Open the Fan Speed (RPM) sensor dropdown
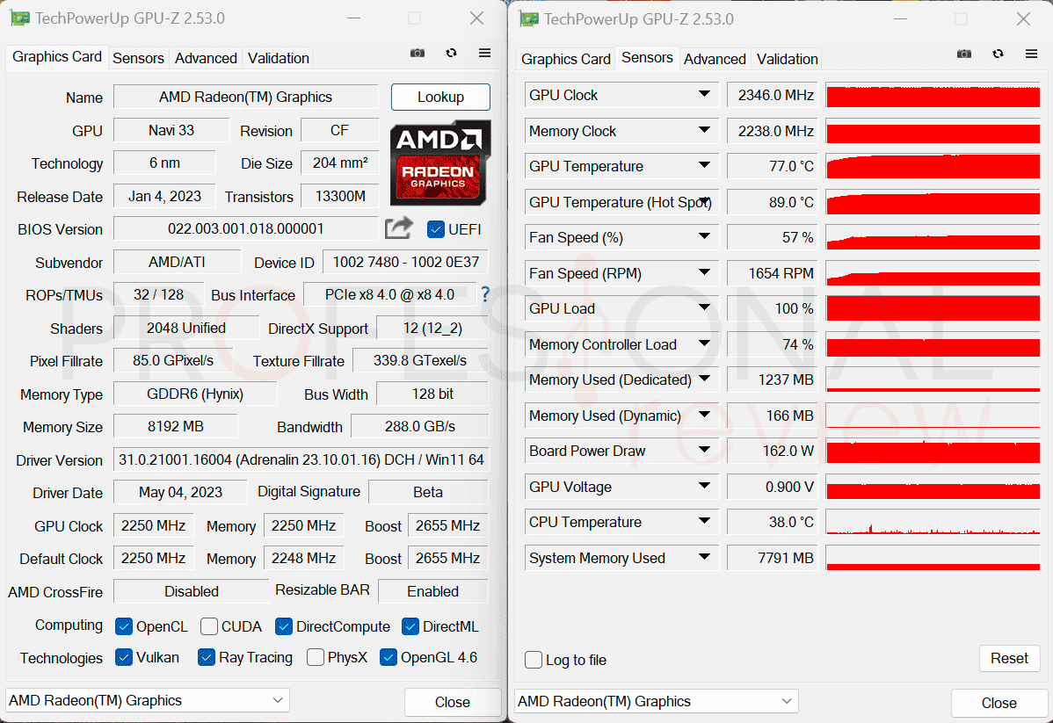This screenshot has width=1053, height=723. [704, 272]
